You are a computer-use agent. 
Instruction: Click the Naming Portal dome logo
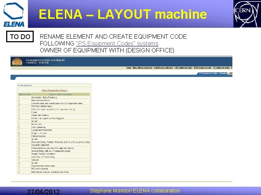[17, 62]
